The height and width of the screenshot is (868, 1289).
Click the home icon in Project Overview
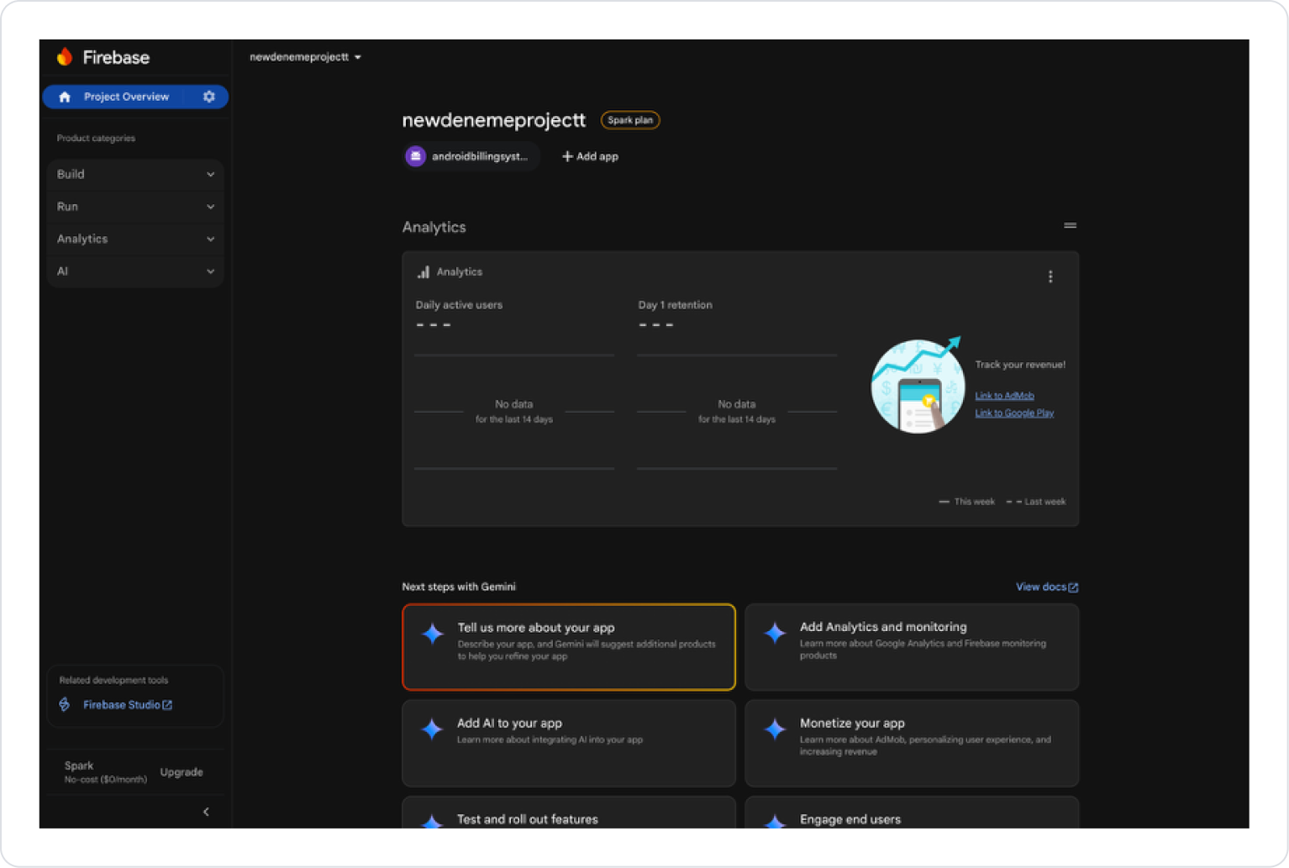coord(65,97)
